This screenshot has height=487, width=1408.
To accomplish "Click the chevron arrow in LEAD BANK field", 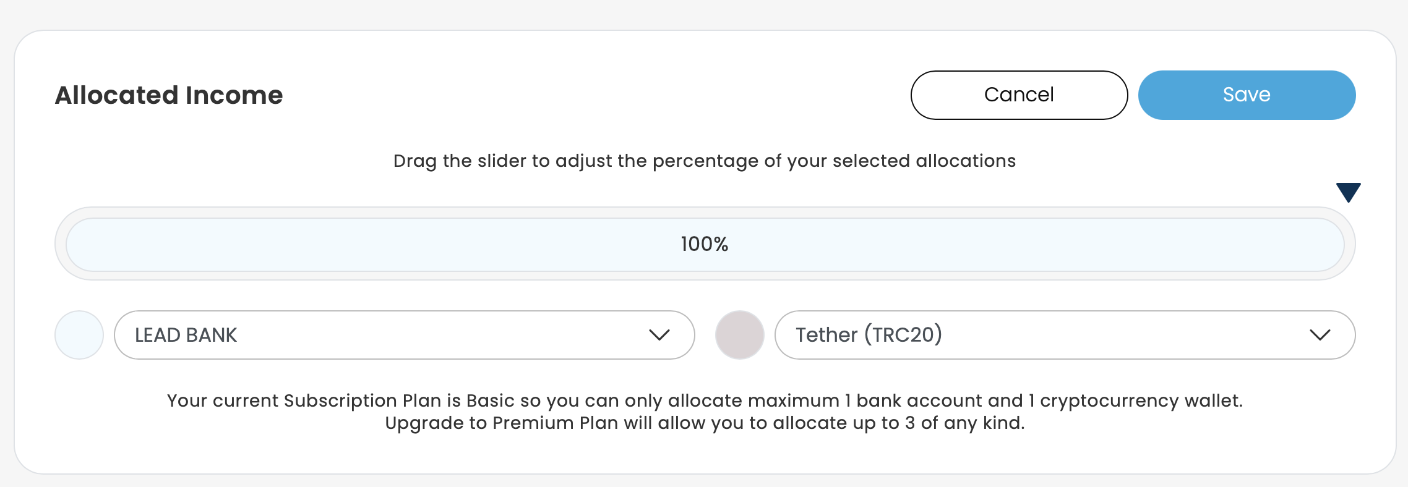I will [x=659, y=335].
